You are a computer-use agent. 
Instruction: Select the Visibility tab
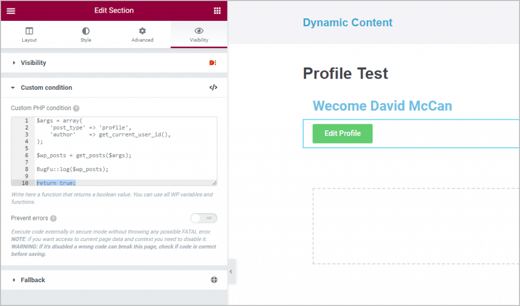click(199, 35)
